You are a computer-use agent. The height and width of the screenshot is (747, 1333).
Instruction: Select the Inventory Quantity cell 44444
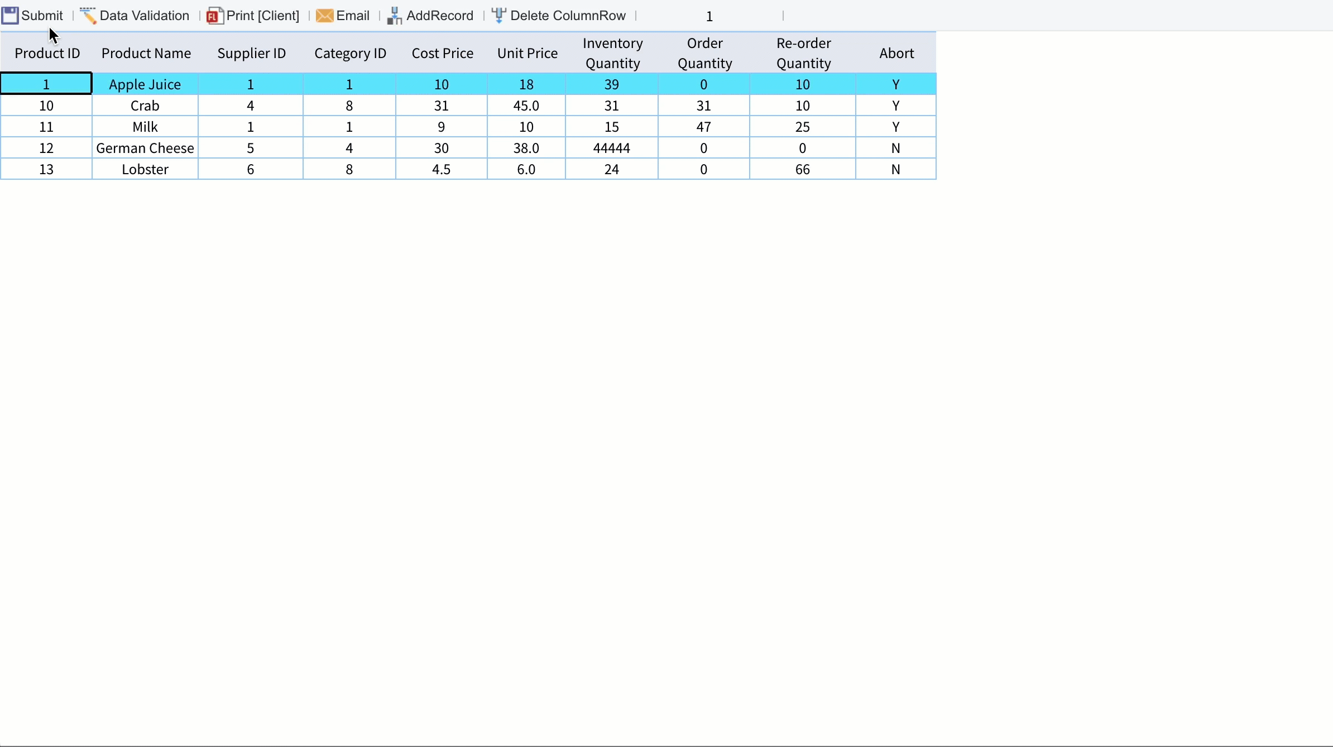click(x=612, y=148)
